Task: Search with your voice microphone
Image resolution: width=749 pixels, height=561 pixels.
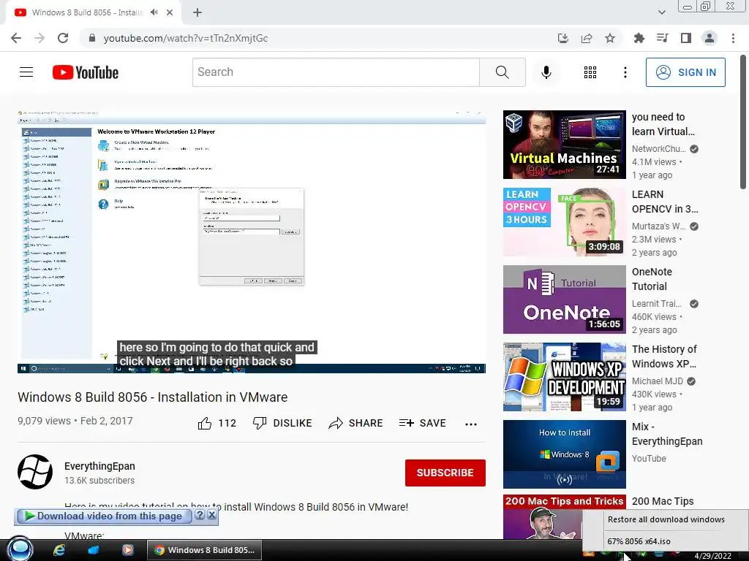Action: tap(546, 72)
